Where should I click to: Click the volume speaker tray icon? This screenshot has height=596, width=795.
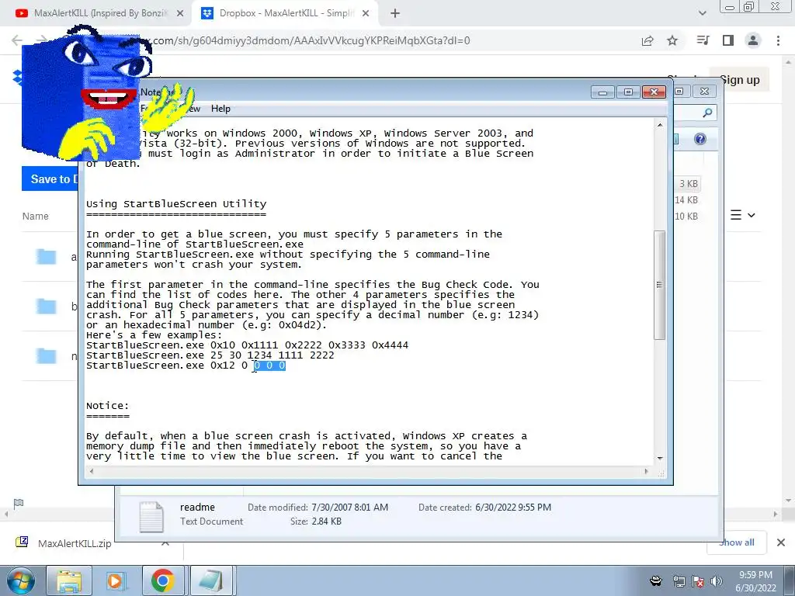pyautogui.click(x=717, y=581)
